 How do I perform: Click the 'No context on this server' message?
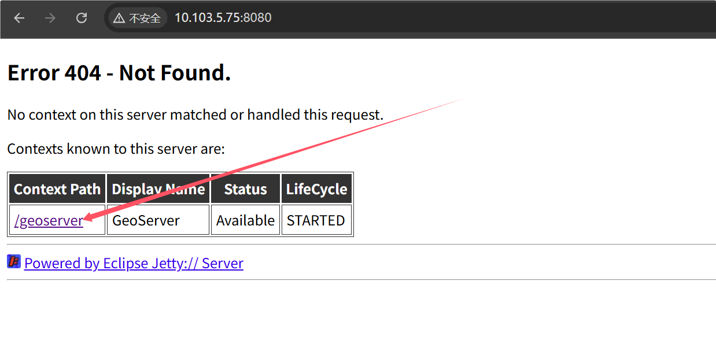pos(195,114)
